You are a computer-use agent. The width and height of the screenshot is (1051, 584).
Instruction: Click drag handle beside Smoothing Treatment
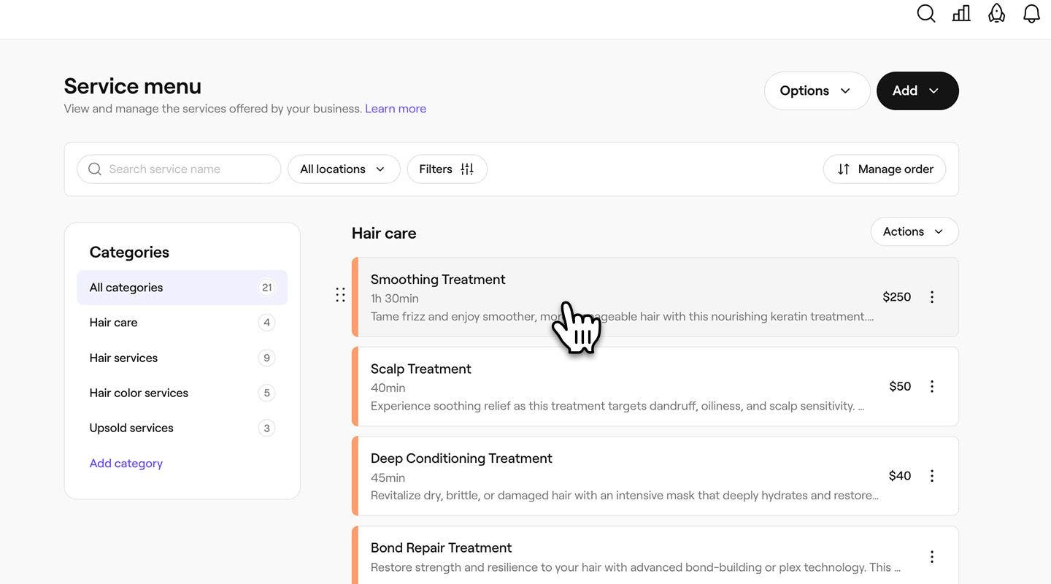[x=340, y=295]
